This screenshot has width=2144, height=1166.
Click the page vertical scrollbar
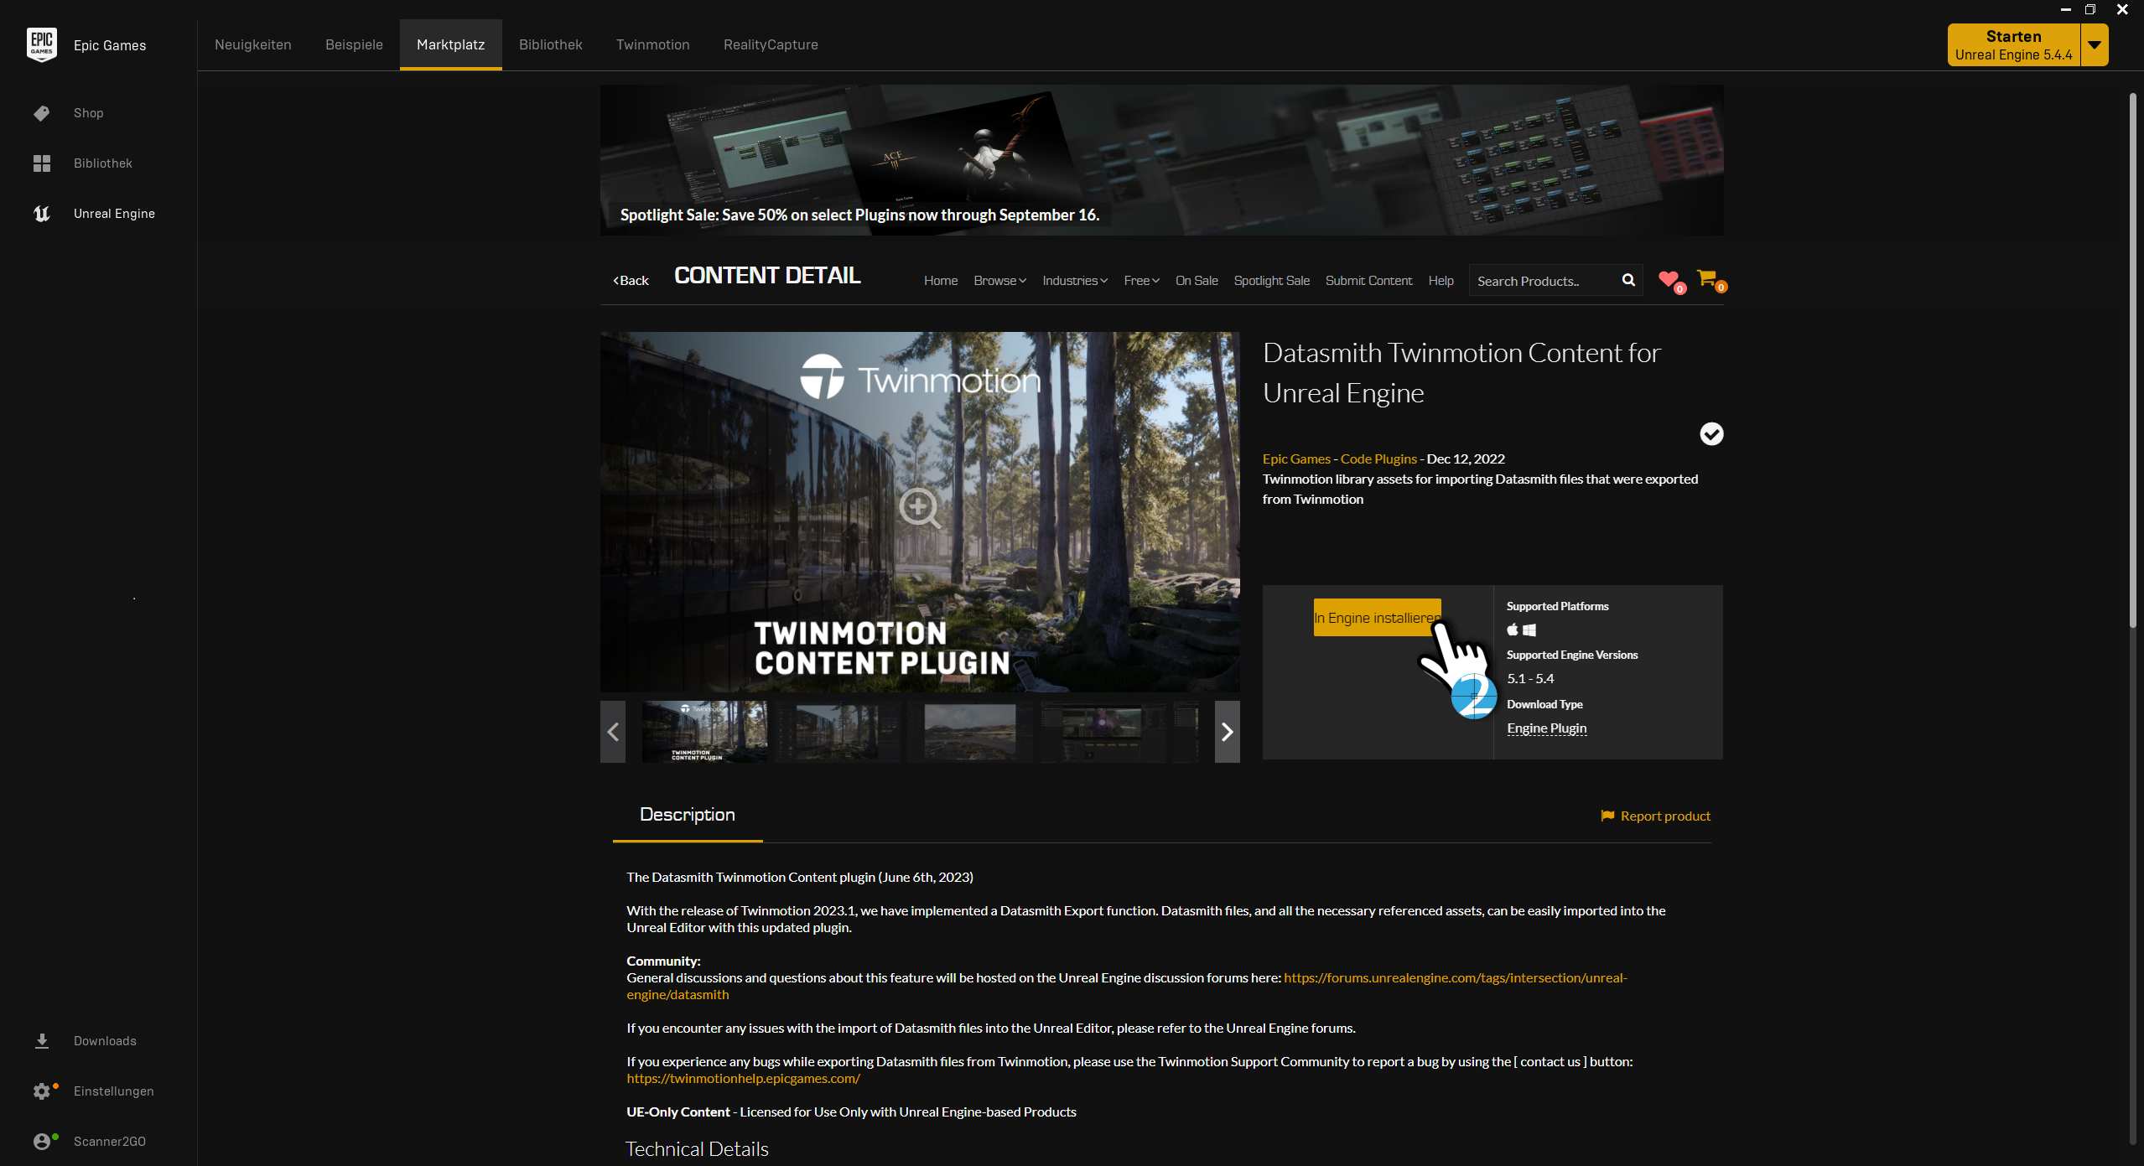coord(2133,360)
